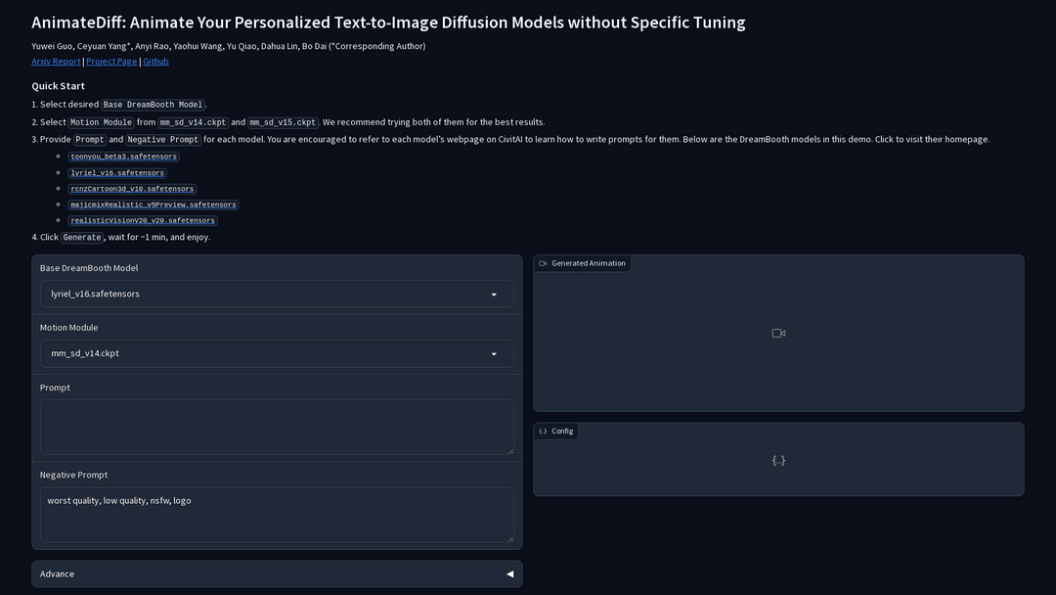Viewport: 1056px width, 595px height.
Task: Click the Base DreamBooth Model code text in step 1
Action: (153, 105)
